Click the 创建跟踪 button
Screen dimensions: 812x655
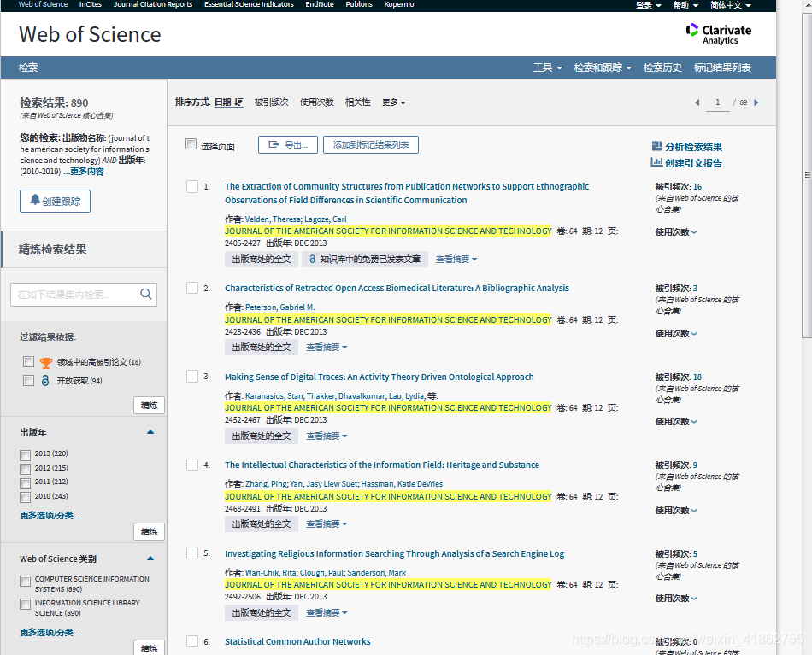pos(55,202)
